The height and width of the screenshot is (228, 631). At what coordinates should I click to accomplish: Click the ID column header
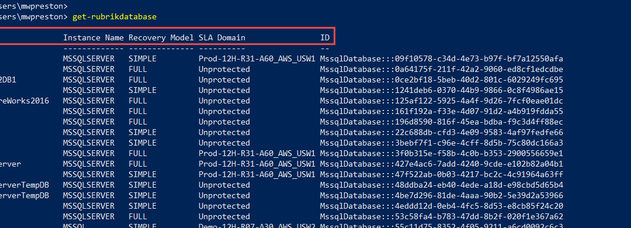point(325,38)
